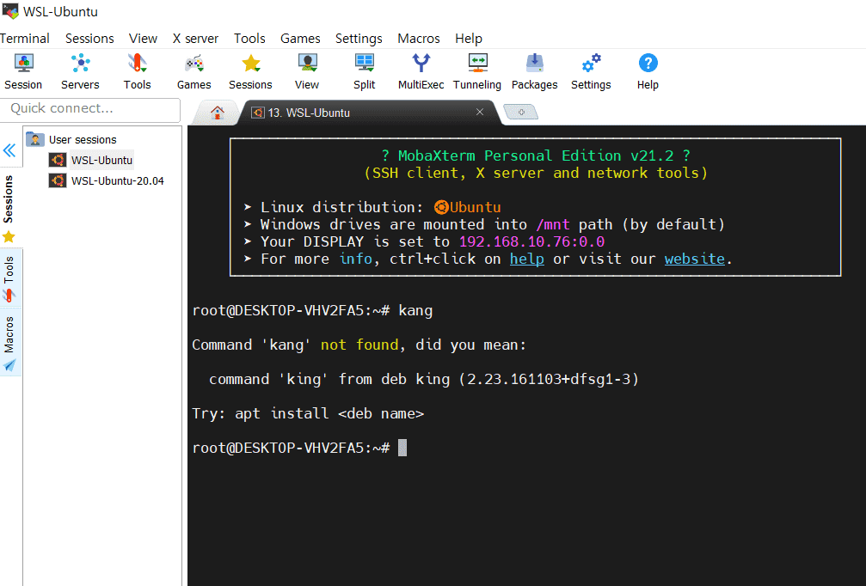Viewport: 866px width, 586px height.
Task: Click the User sessions folder icon
Action: [34, 139]
